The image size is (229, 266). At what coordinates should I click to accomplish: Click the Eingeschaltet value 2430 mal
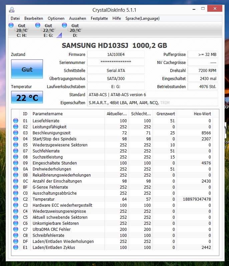pyautogui.click(x=203, y=78)
